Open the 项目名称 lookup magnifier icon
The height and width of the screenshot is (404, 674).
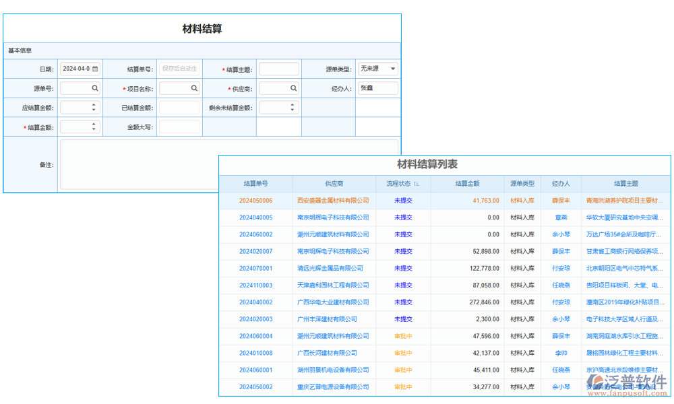coord(193,88)
